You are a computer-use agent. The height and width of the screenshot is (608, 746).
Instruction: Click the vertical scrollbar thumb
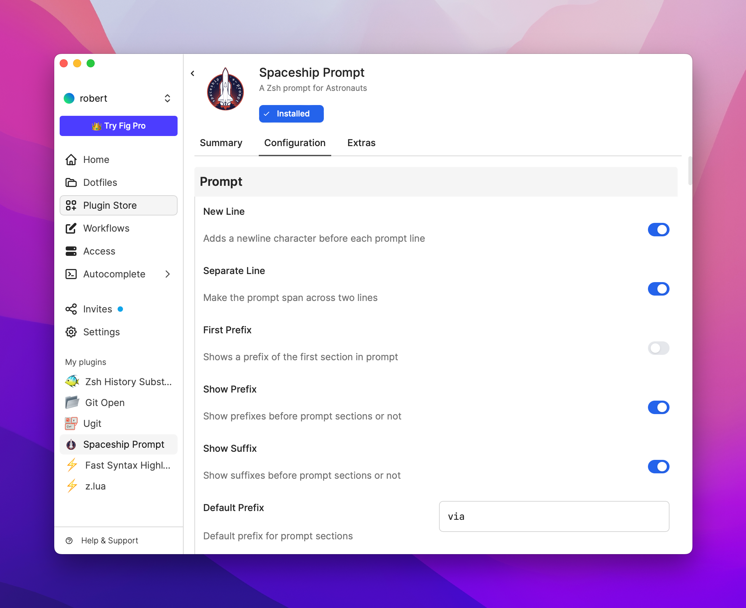click(x=690, y=171)
